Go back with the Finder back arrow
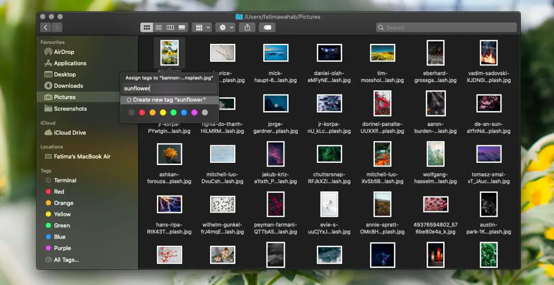554x285 pixels. (45, 28)
